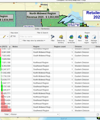100x120 pixels.
Task: Click the Region column header
Action: point(43,47)
